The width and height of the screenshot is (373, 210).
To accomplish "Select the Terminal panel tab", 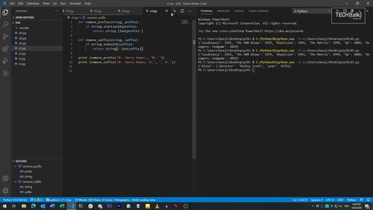I will (x=206, y=11).
